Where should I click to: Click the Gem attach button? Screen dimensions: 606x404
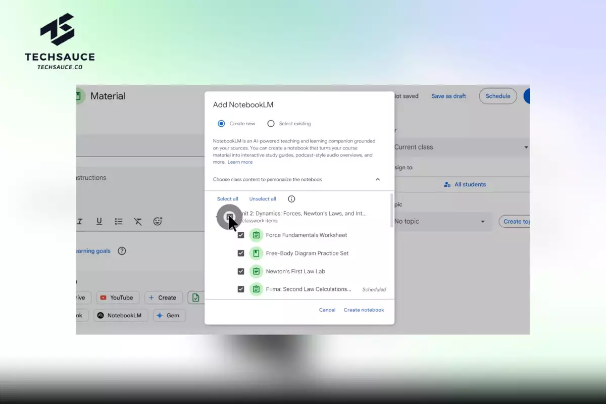click(x=169, y=315)
